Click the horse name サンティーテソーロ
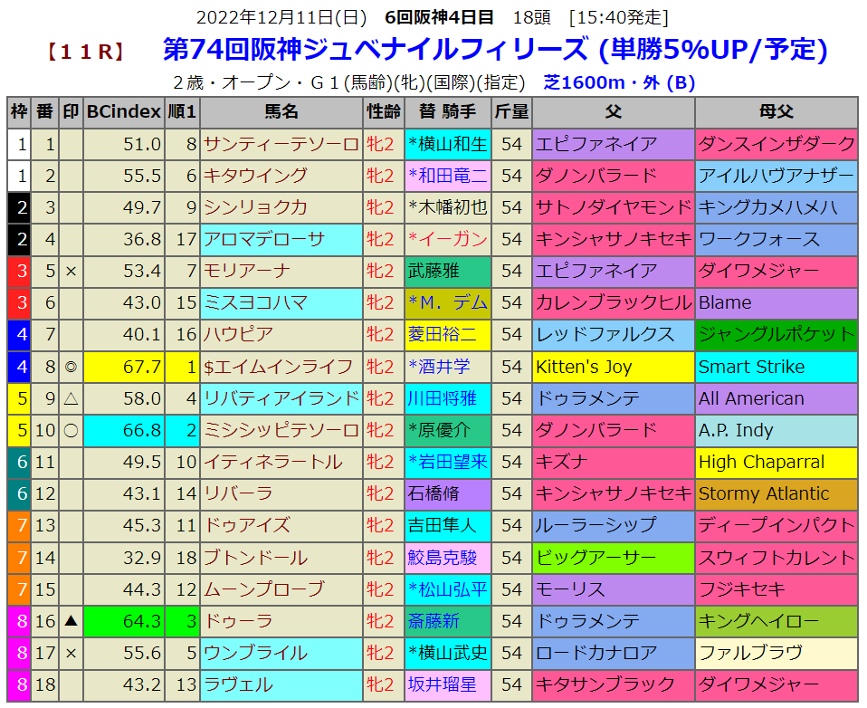The height and width of the screenshot is (708, 867). tap(281, 144)
